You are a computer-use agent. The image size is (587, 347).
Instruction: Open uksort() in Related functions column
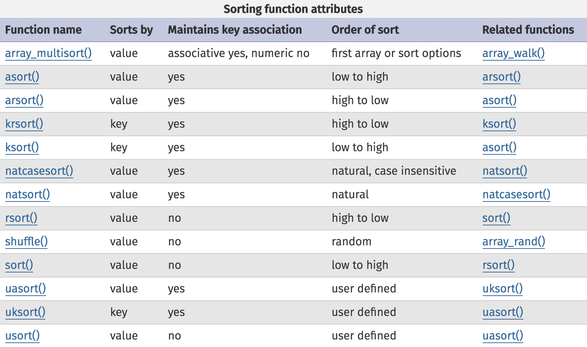(502, 289)
